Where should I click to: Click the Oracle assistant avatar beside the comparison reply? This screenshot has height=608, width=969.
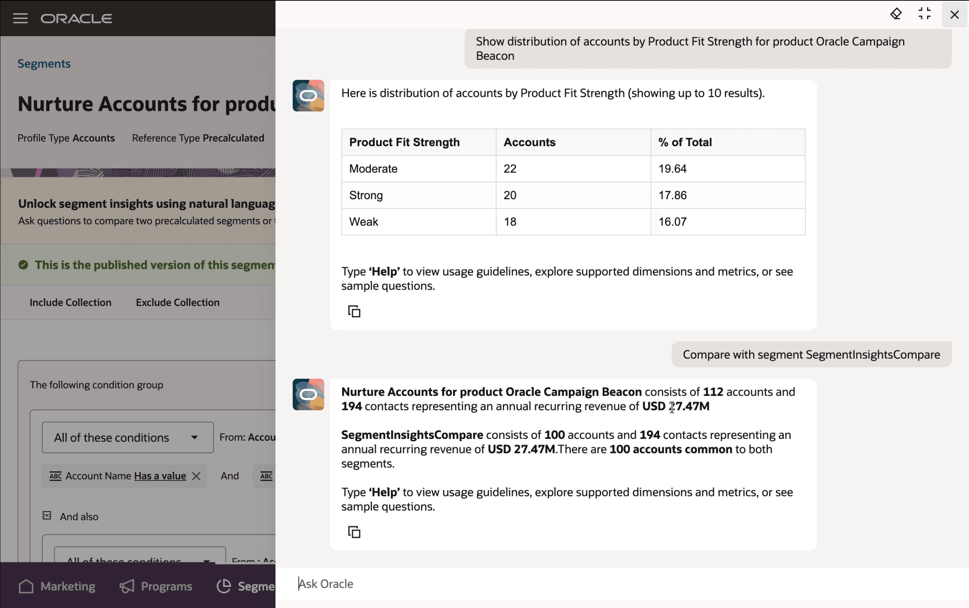click(308, 394)
